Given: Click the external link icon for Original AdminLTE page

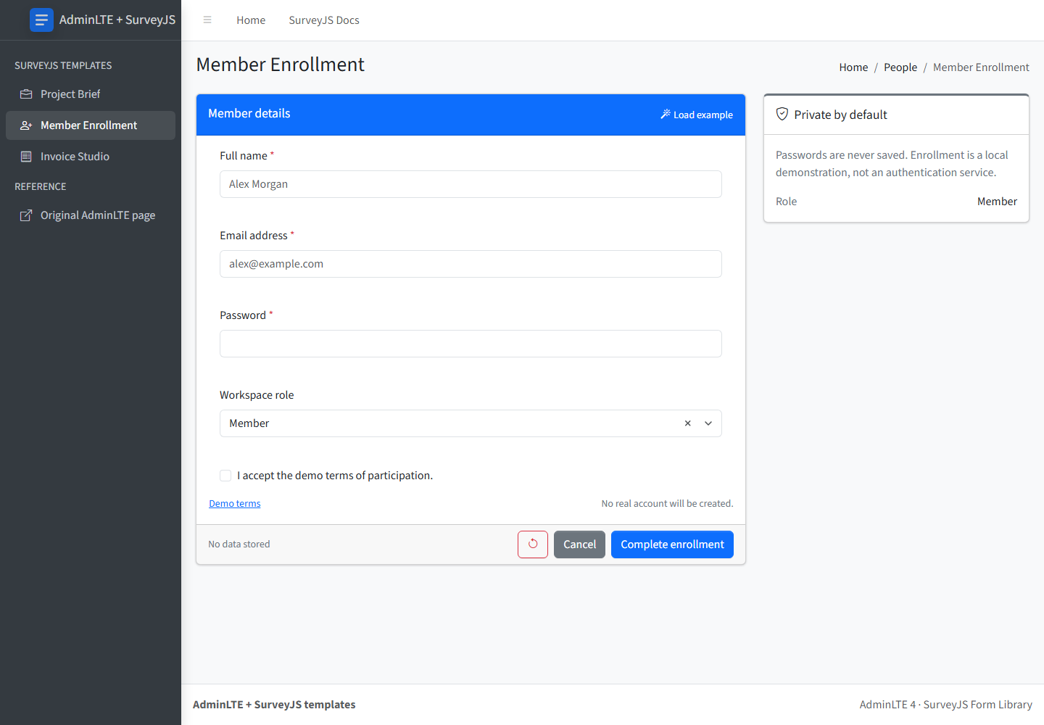Looking at the screenshot, I should tap(26, 215).
